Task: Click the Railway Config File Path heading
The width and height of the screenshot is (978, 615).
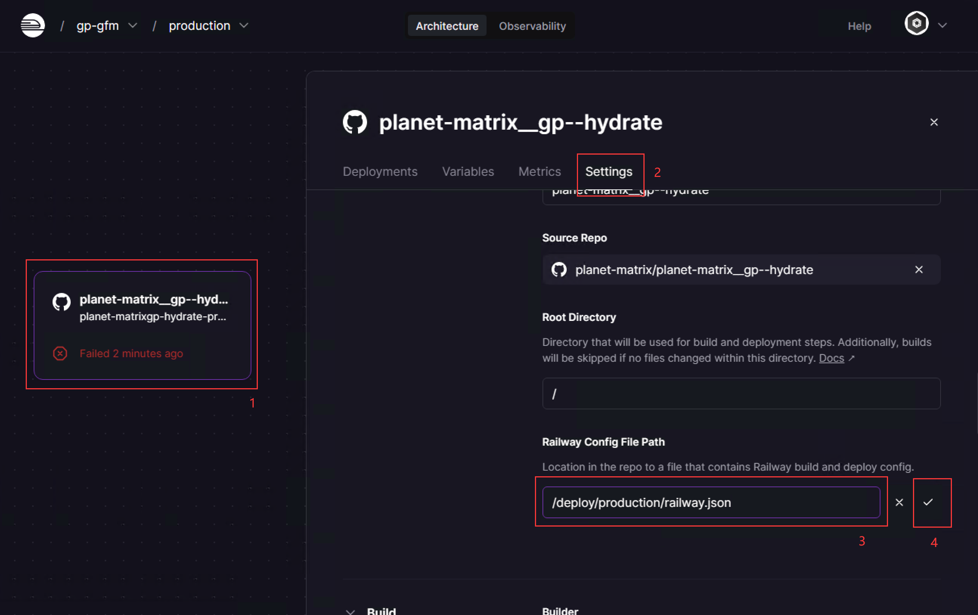Action: coord(603,442)
